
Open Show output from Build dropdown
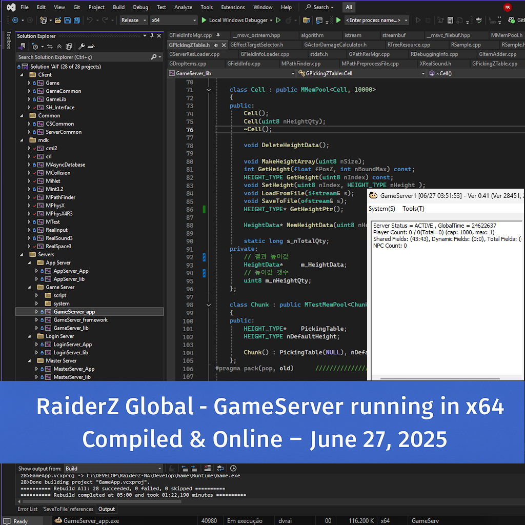(x=113, y=469)
